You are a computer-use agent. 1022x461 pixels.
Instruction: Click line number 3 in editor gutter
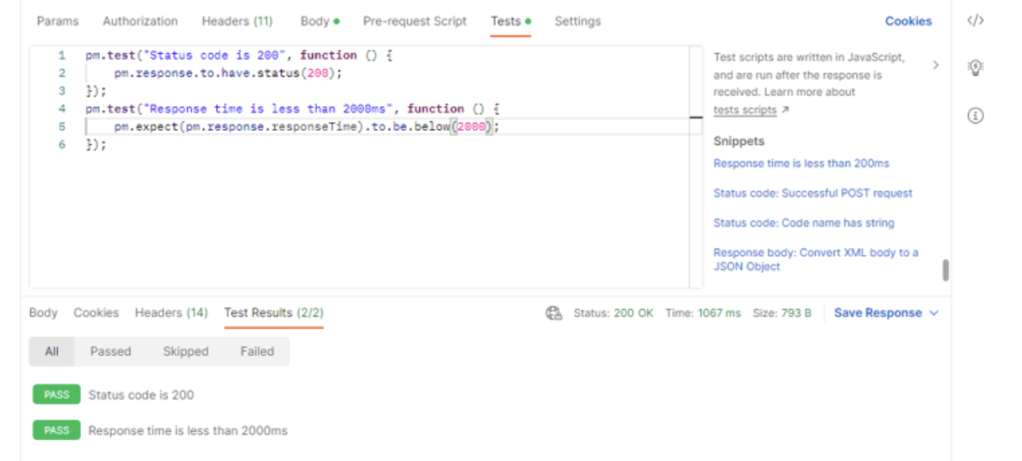tap(62, 91)
